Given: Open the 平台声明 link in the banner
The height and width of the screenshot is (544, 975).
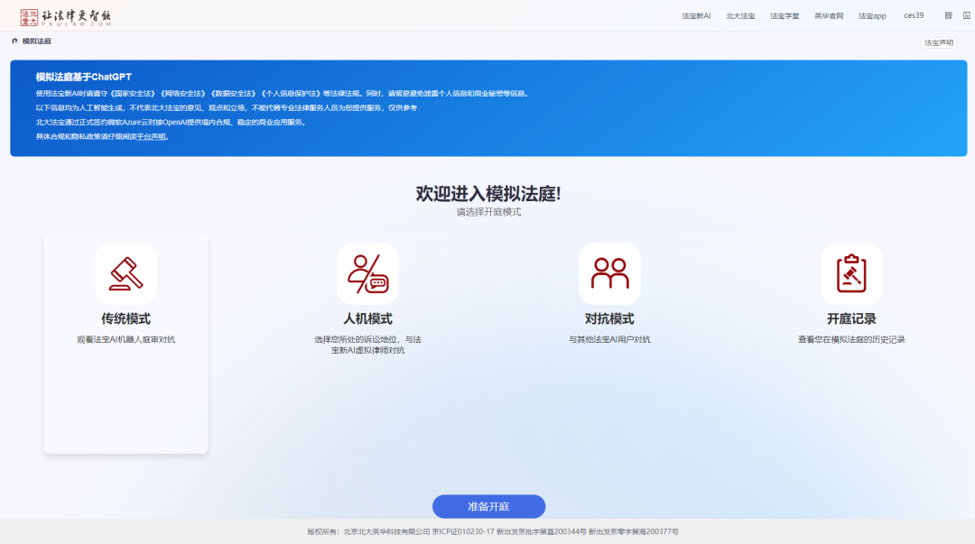Looking at the screenshot, I should coord(151,137).
